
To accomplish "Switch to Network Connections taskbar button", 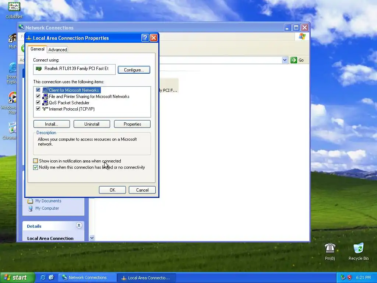I will tap(87, 277).
